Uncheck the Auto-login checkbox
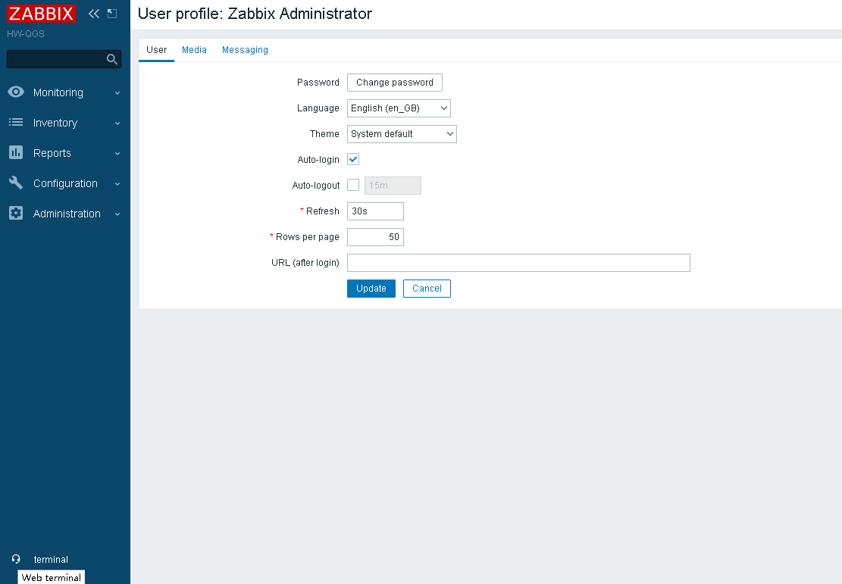Screen dimensions: 842x584 point(353,160)
